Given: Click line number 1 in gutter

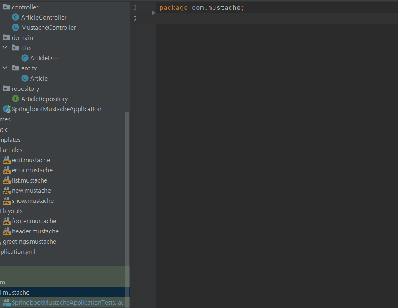Looking at the screenshot, I should coord(135,8).
